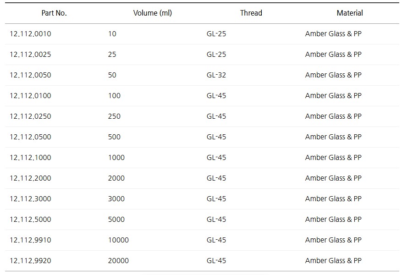The width and height of the screenshot is (402, 275).
Task: Click part number 12.112.5000
Action: (30, 220)
